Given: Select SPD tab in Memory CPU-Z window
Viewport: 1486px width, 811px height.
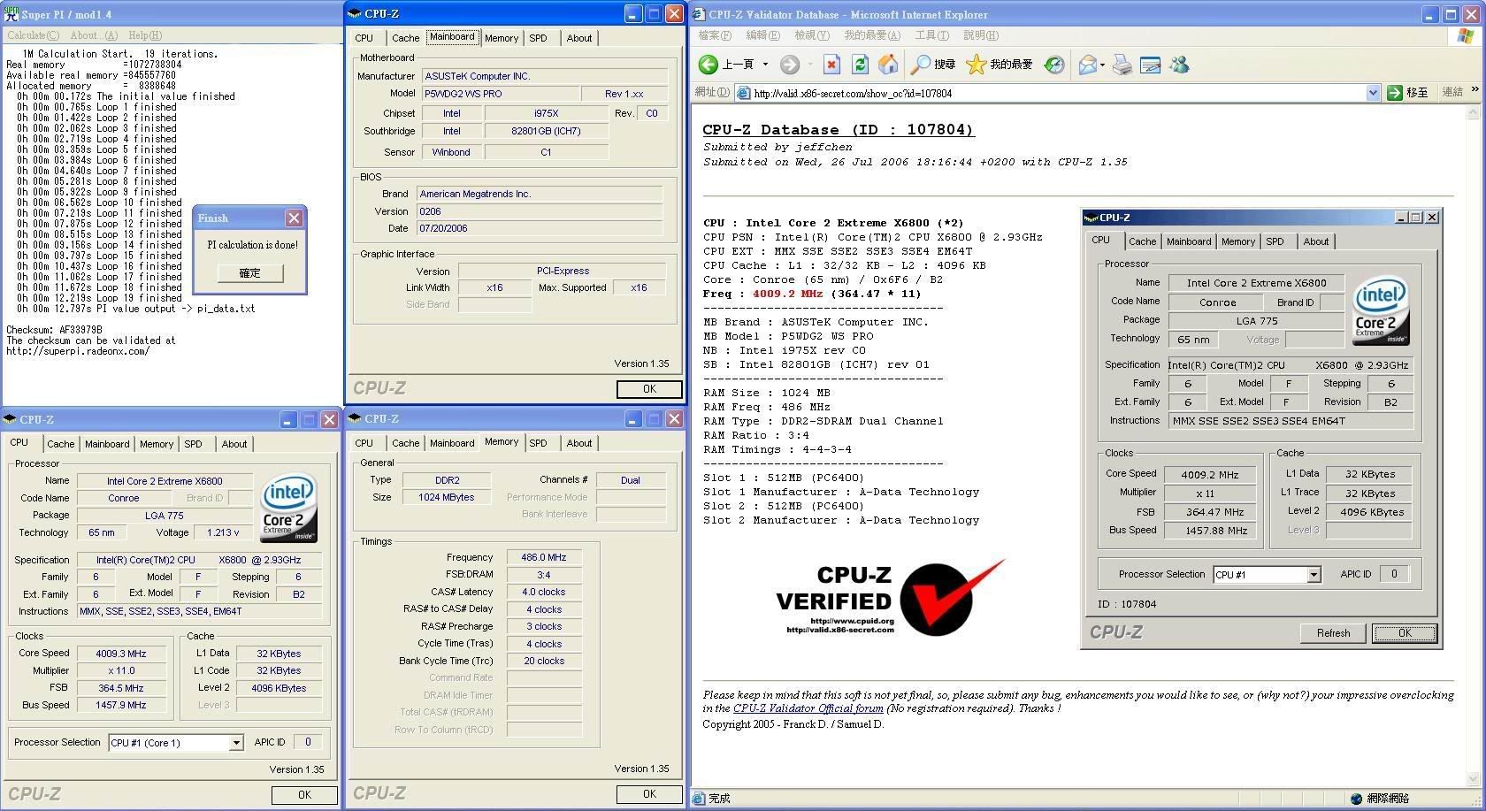Looking at the screenshot, I should 538,443.
